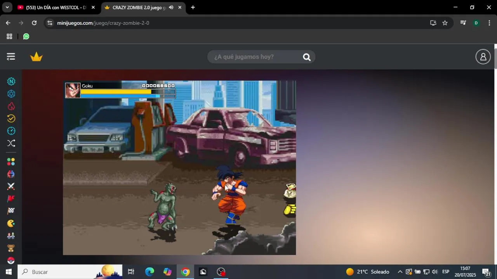This screenshot has width=497, height=279.
Task: Click the gold coins pickup in game
Action: [x=290, y=210]
